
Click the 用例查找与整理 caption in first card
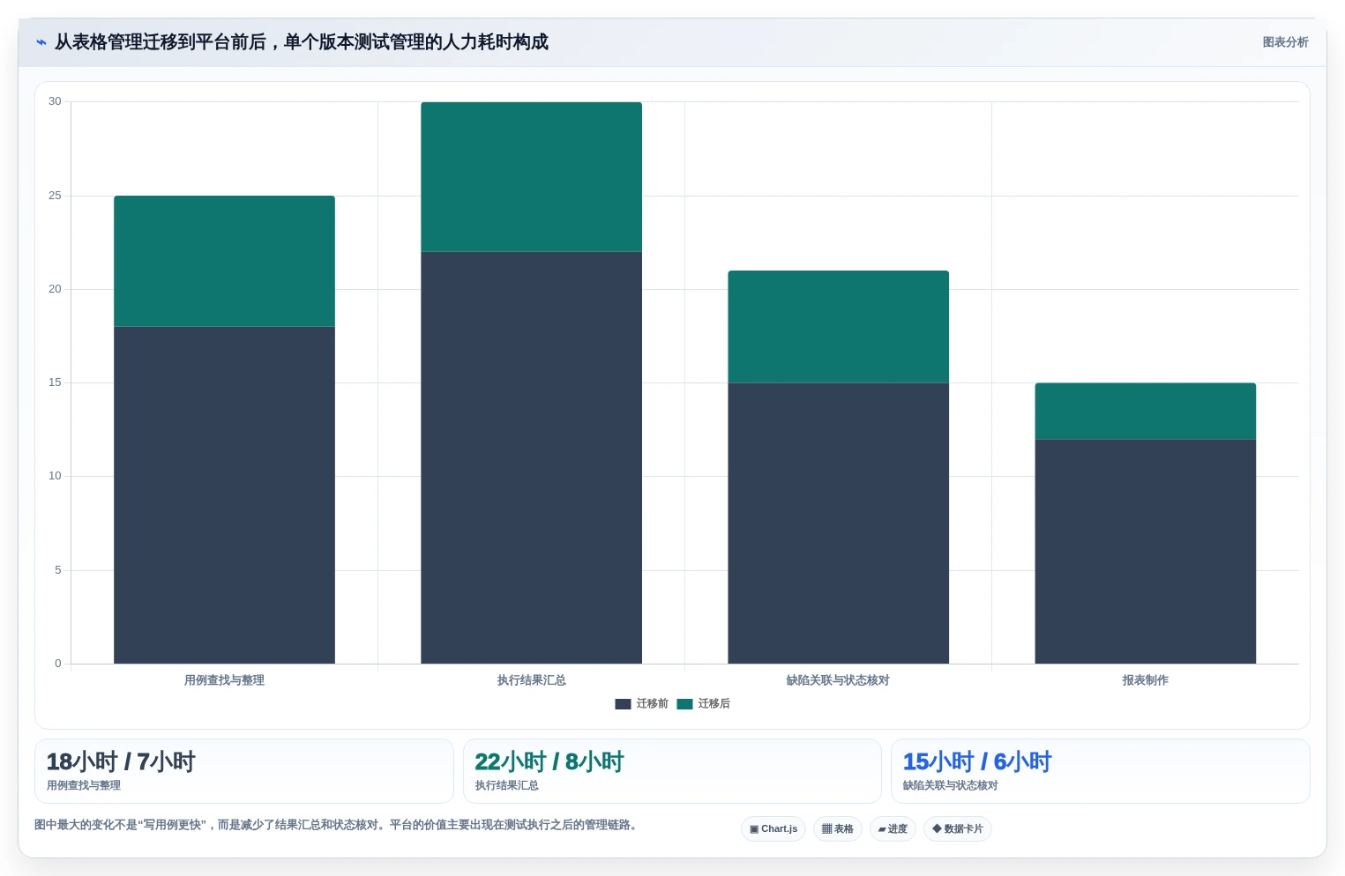pyautogui.click(x=84, y=785)
